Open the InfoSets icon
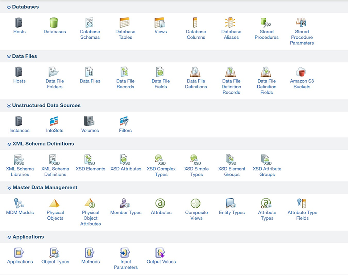The height and width of the screenshot is (275, 348). click(x=54, y=121)
